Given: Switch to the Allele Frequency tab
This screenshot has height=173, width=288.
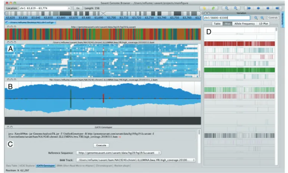Looking at the screenshot, I should coord(244,24).
